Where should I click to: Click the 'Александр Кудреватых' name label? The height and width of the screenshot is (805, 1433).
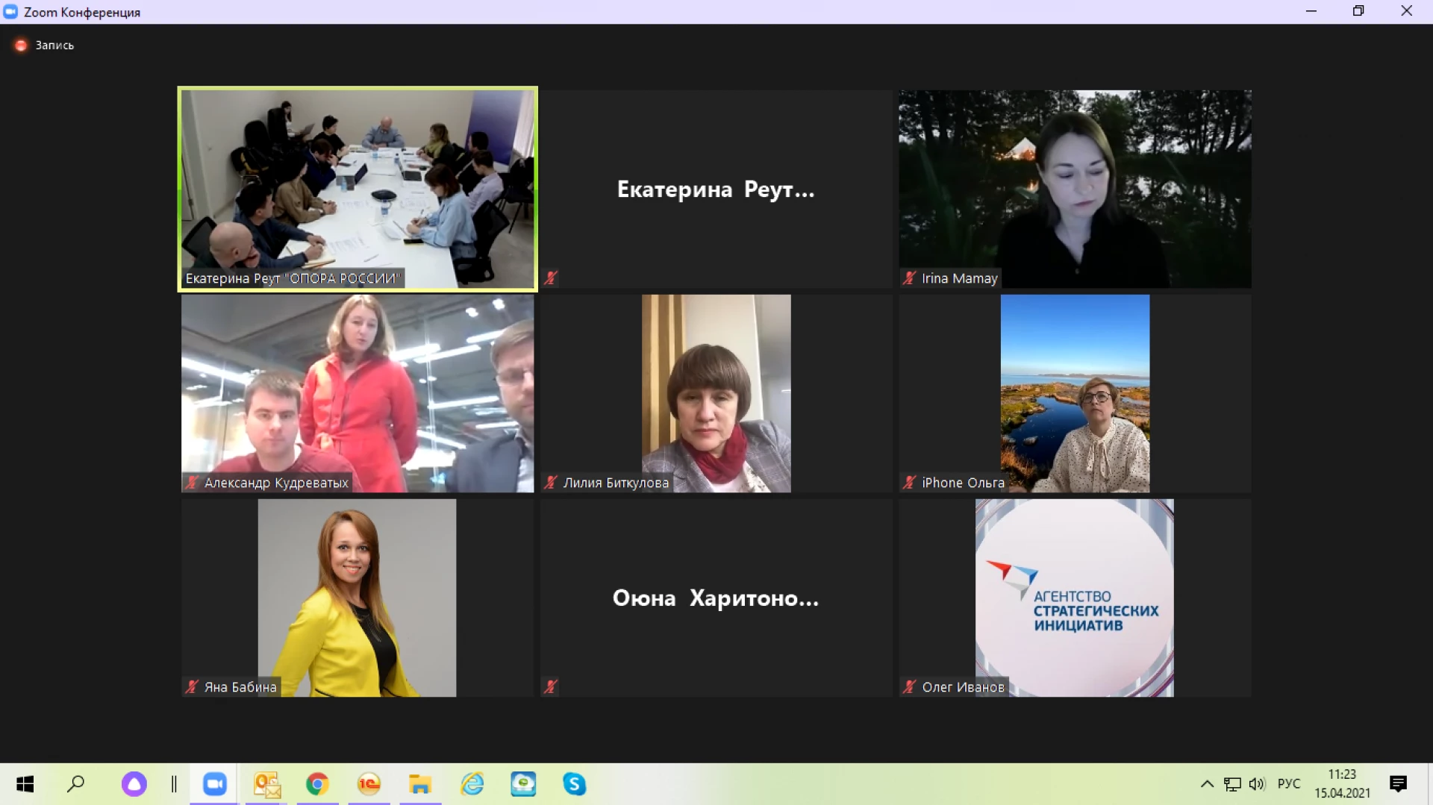(276, 483)
